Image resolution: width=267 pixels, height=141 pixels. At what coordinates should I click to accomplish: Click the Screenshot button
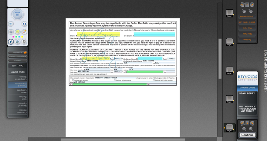pyautogui.click(x=18, y=53)
